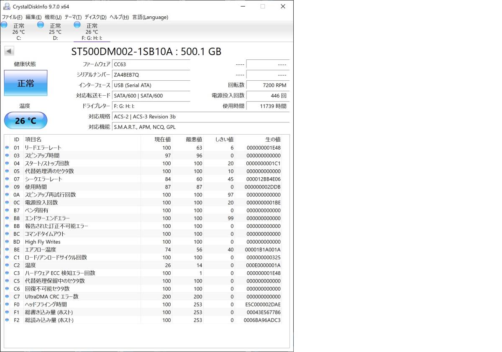
Task: Click status dot for 01 リードエラーレート row
Action: pos(7,148)
